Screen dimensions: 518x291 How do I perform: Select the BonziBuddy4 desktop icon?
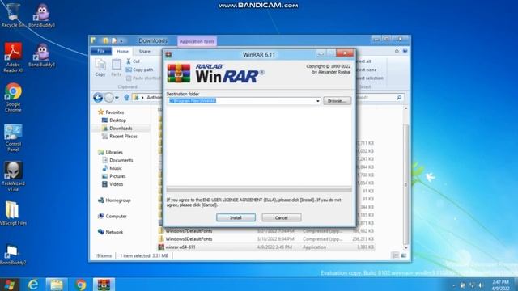41,56
